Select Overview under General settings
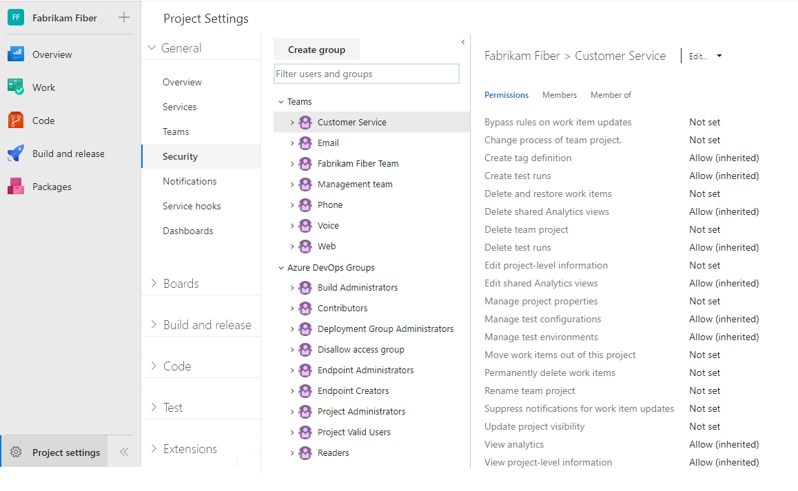The width and height of the screenshot is (798, 491). pos(182,82)
